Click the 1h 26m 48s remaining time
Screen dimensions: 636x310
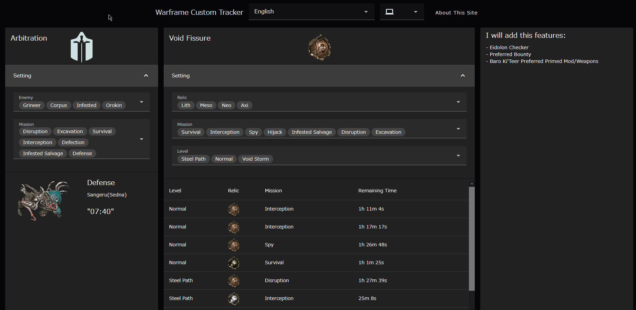373,245
